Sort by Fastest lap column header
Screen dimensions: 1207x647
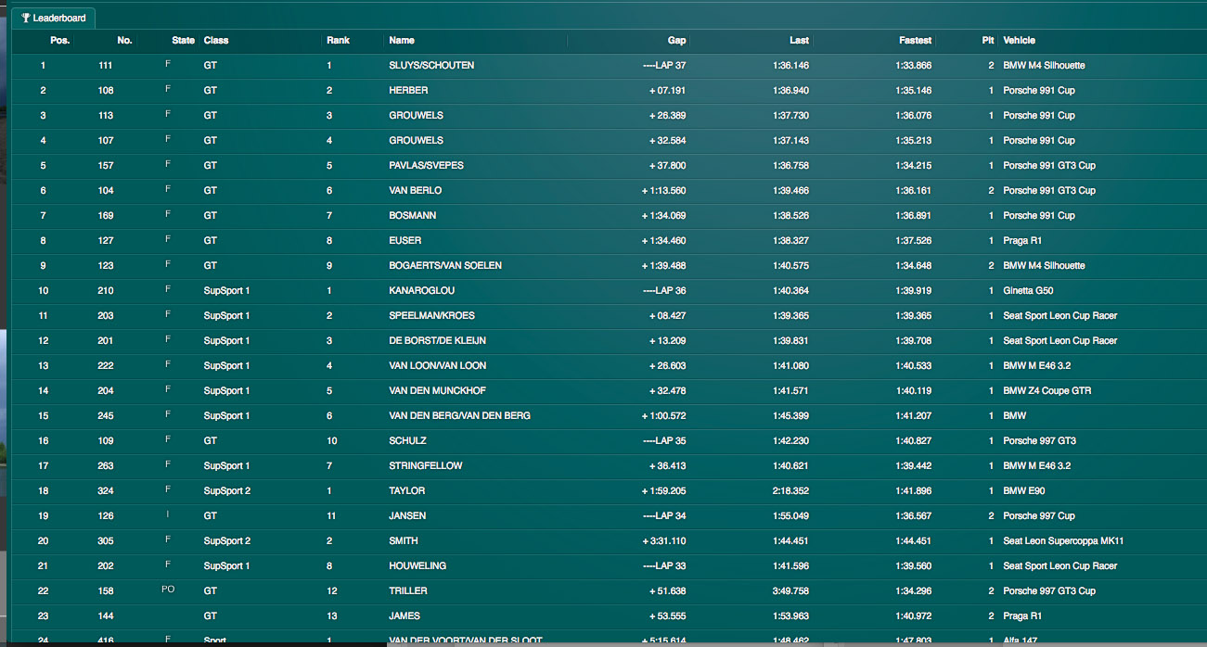(x=915, y=41)
